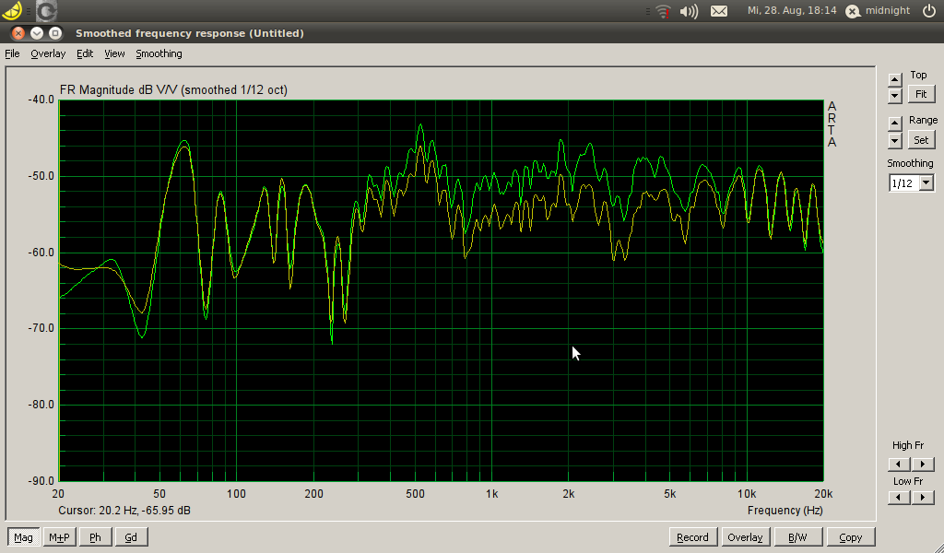Screen dimensions: 944x553
Task: Click the Copy button
Action: 851,537
